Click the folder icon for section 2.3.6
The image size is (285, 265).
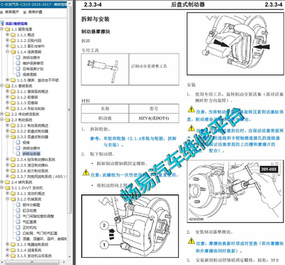[x=13, y=171]
